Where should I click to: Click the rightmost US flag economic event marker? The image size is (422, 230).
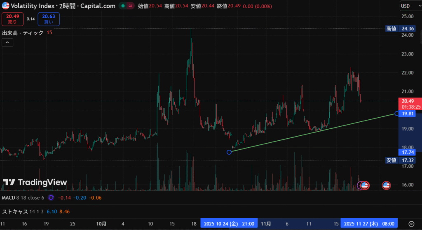point(386,185)
